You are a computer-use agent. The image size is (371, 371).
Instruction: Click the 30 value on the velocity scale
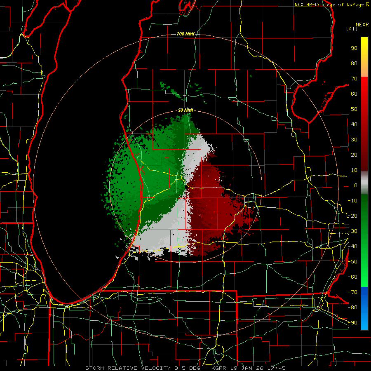coord(354,140)
